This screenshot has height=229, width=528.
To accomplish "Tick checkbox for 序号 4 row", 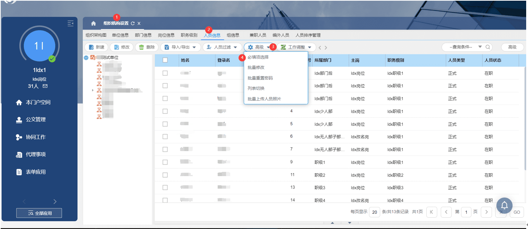I will [165, 111].
